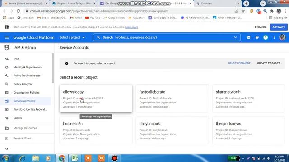
Task: View the notifications badge icon
Action: (266, 37)
